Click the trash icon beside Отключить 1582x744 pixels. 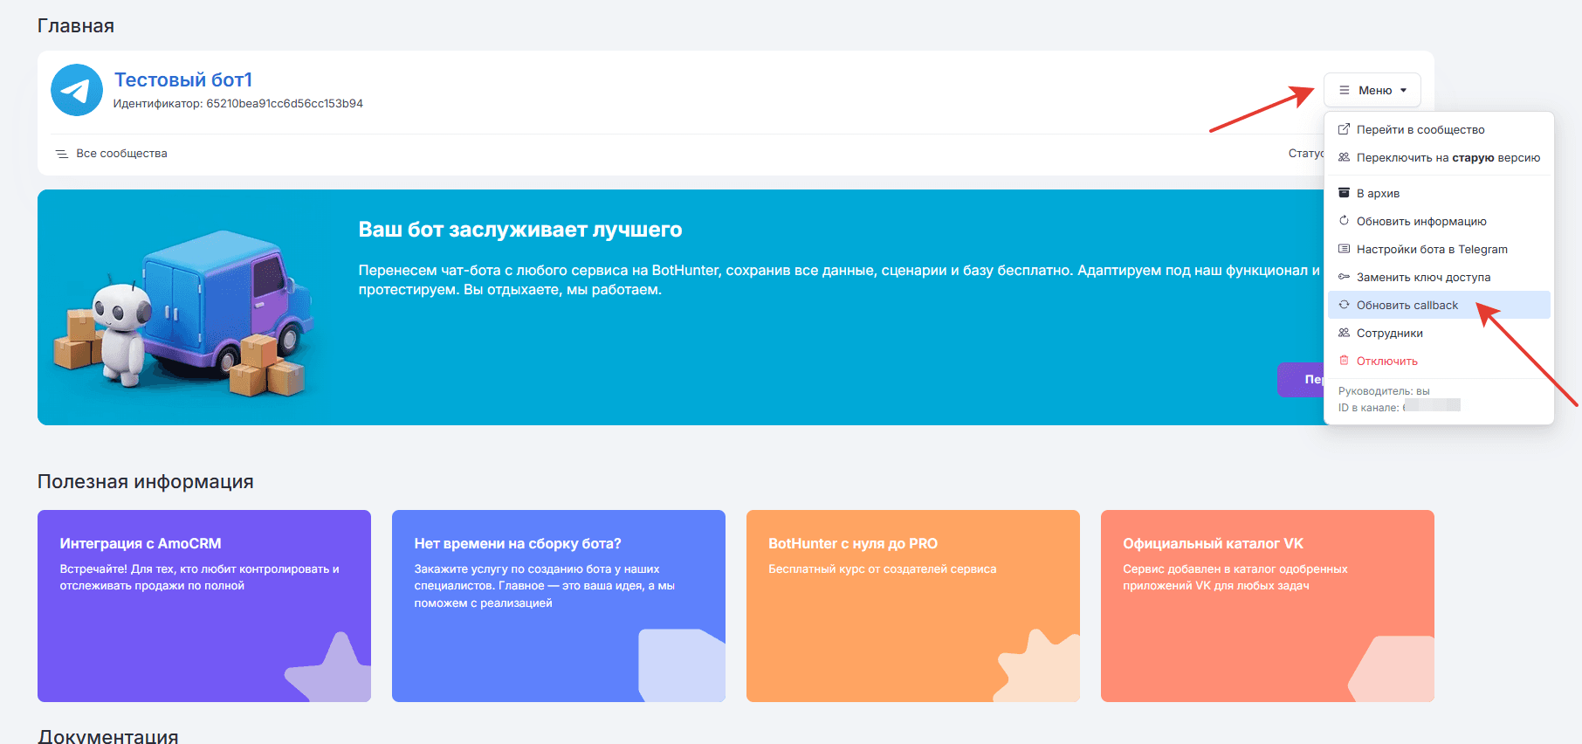(x=1345, y=361)
